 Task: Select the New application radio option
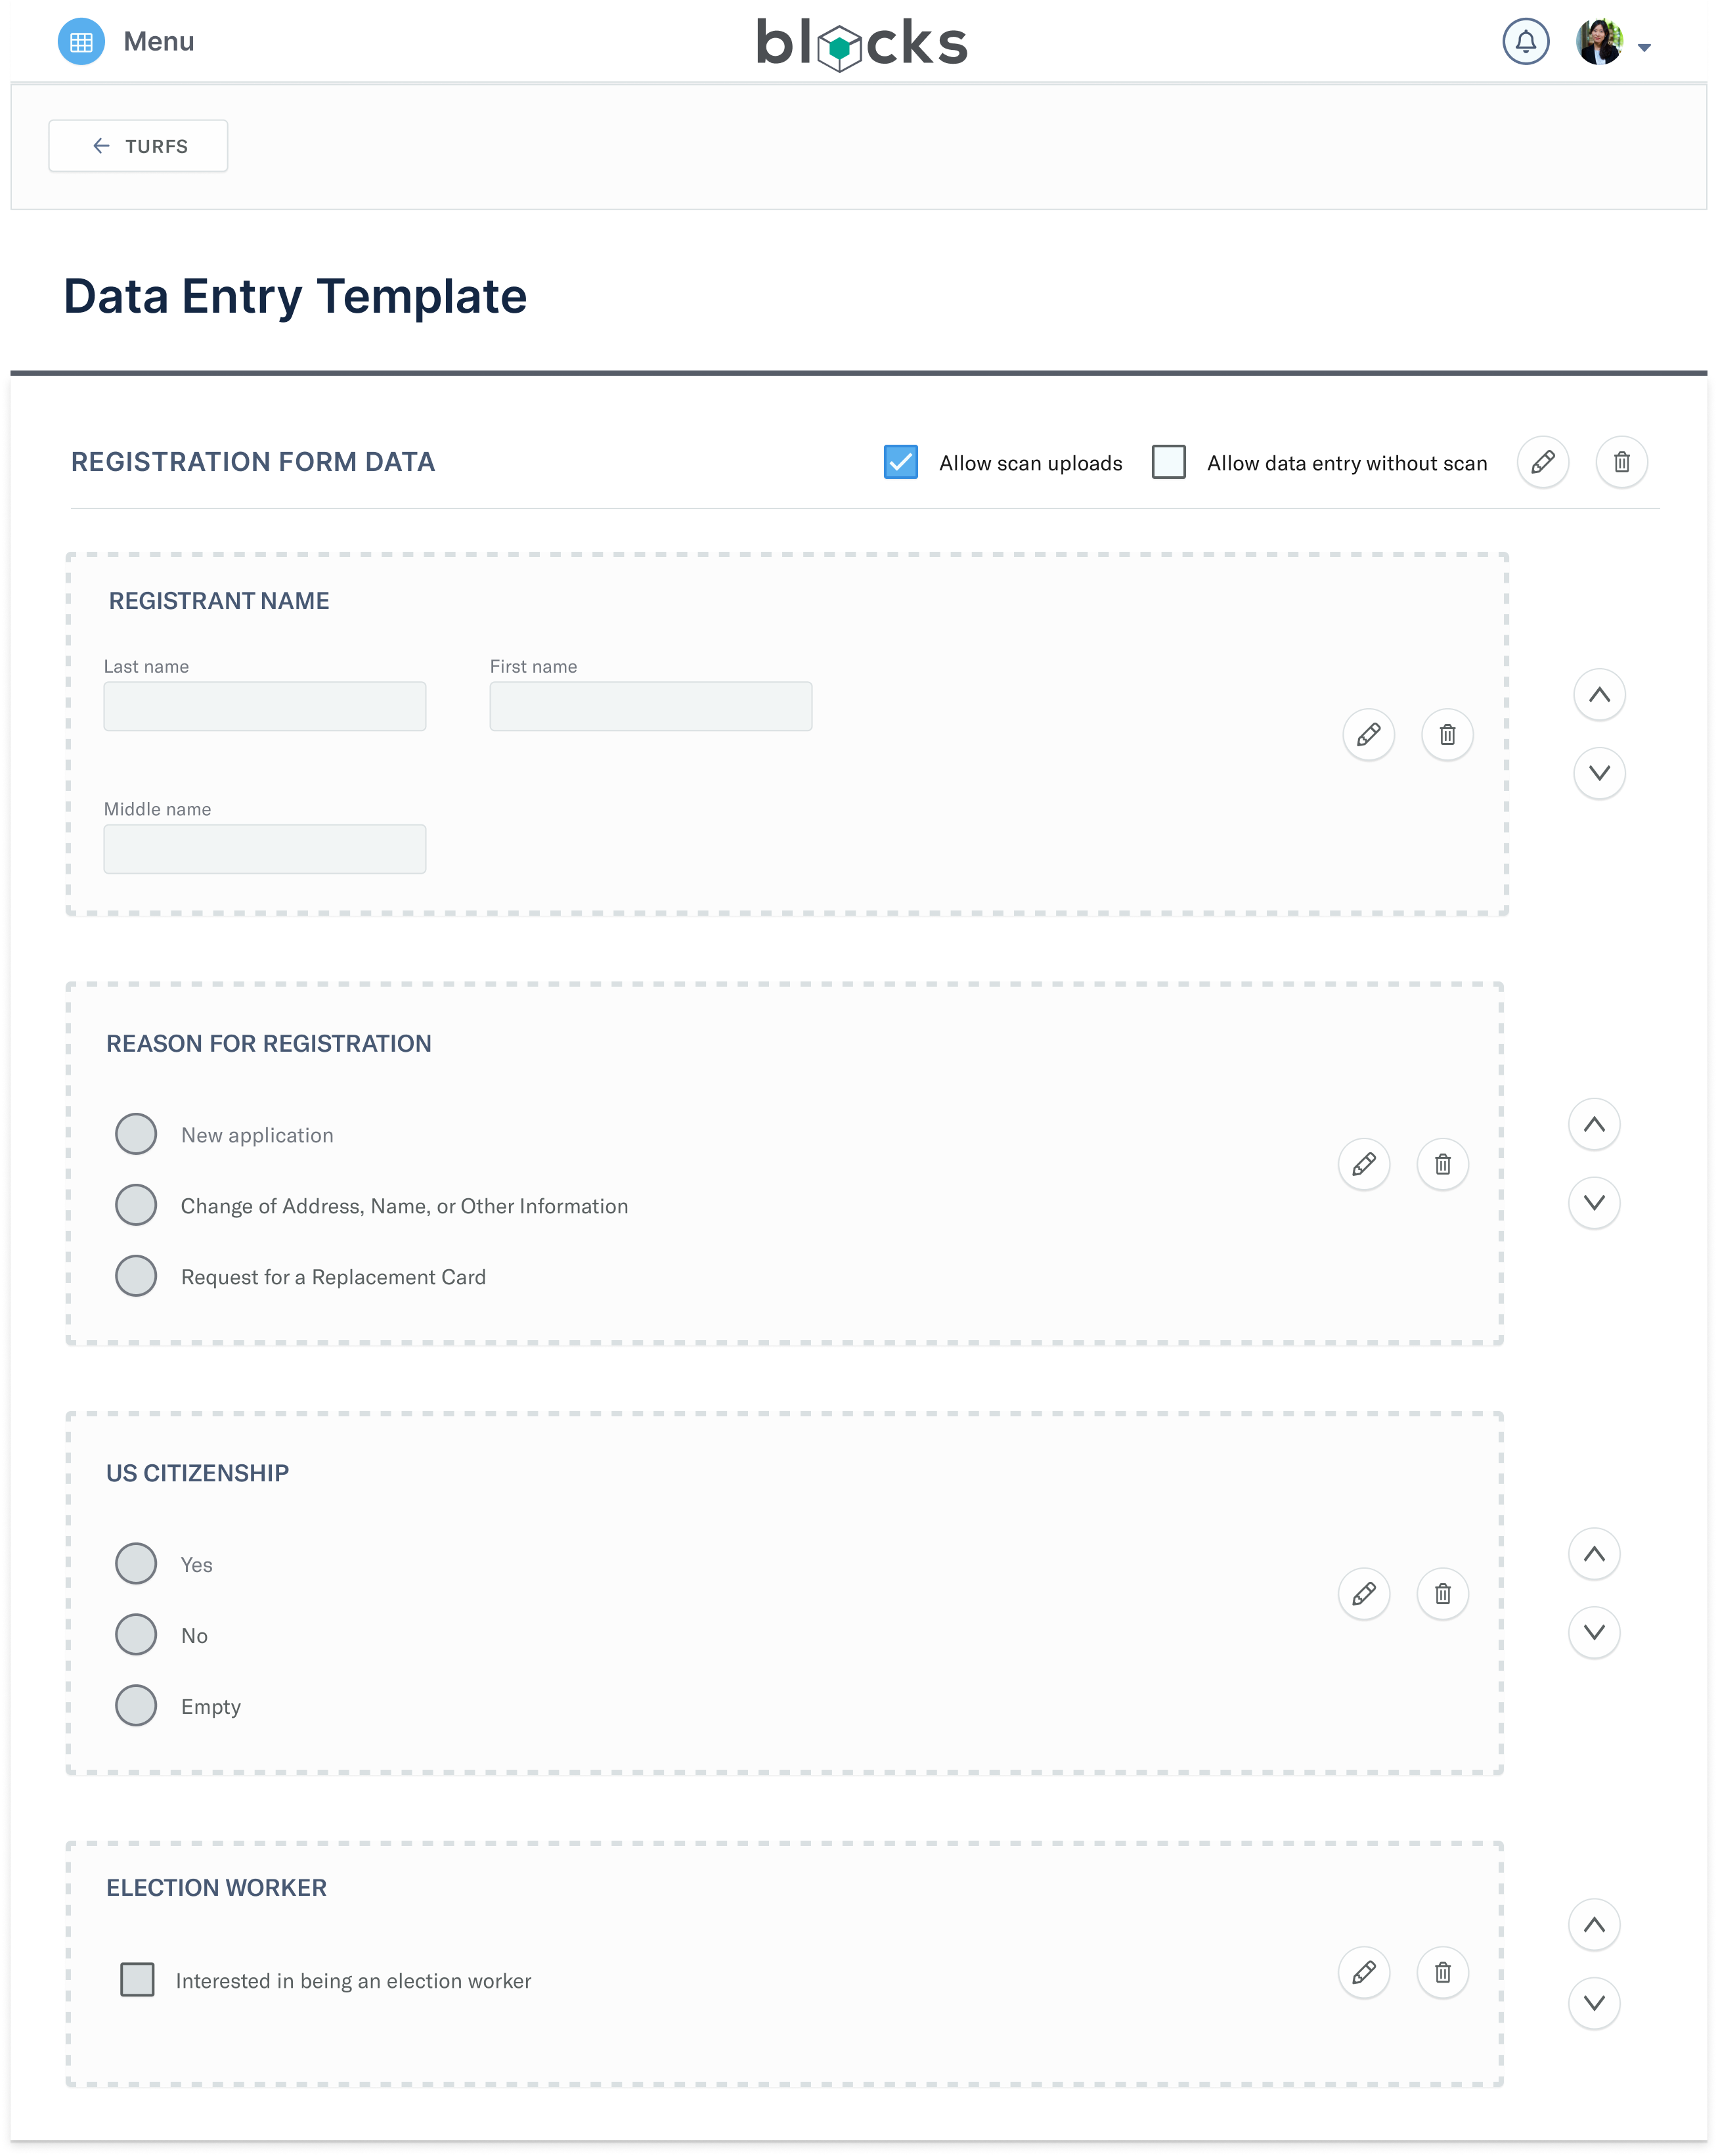coord(136,1134)
